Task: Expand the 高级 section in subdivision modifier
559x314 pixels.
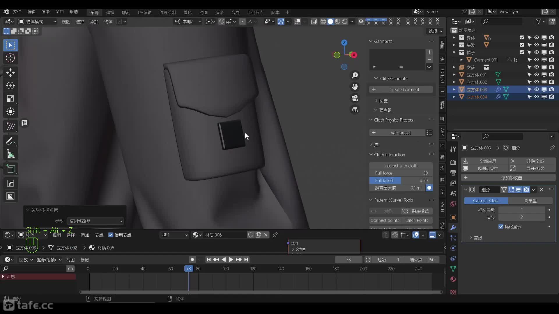Action: point(471,238)
